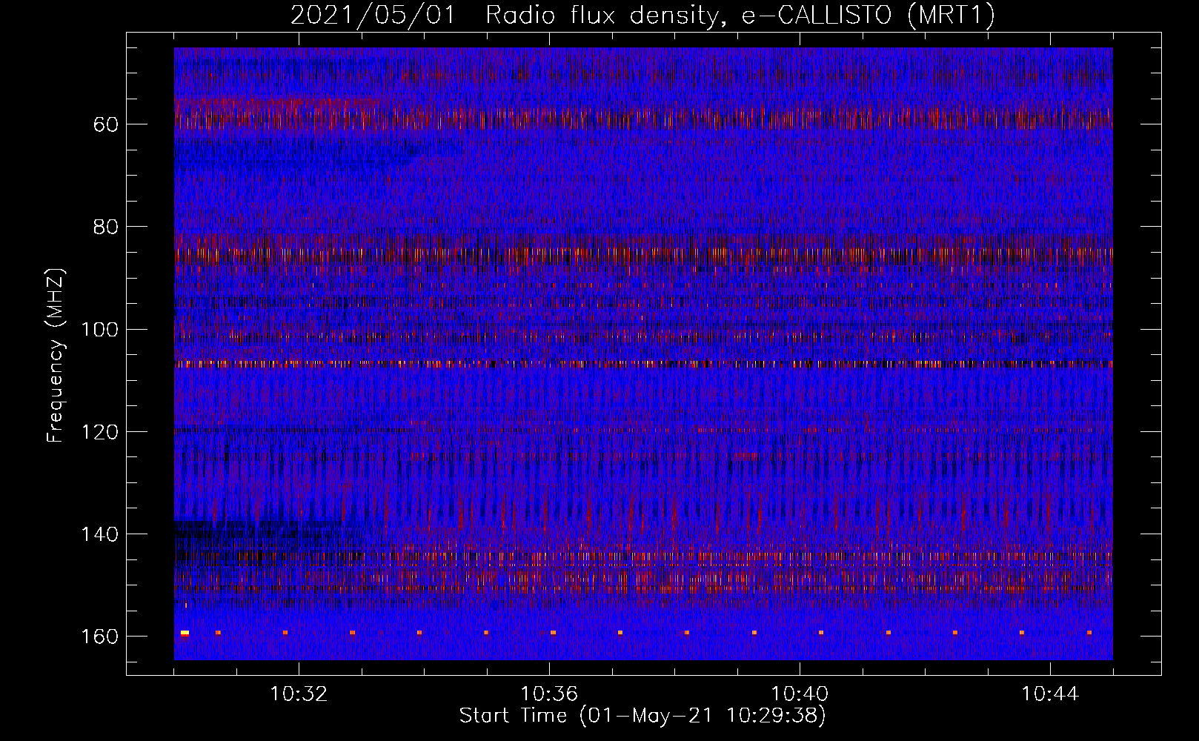1199x741 pixels.
Task: Click the plot title '2021/05/01 Radio flux density'
Action: point(508,16)
